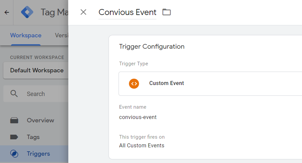Viewport: 302px width, 163px height.
Task: Select the Triggers text in the sidebar
Action: click(x=38, y=154)
